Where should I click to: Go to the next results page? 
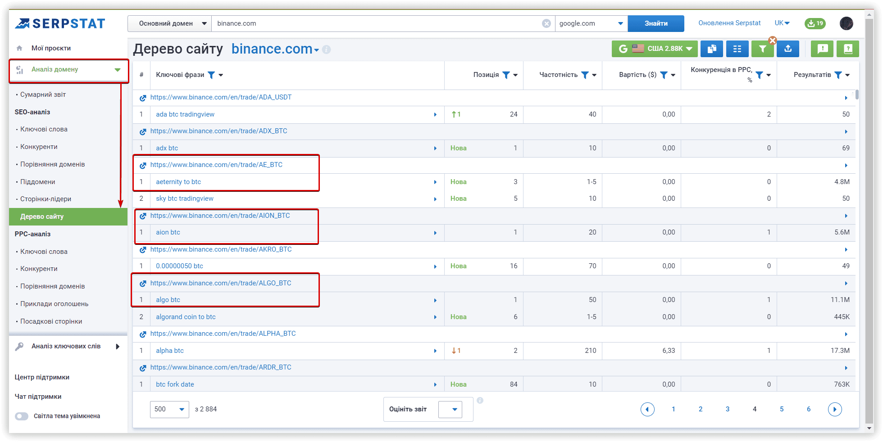tap(835, 409)
